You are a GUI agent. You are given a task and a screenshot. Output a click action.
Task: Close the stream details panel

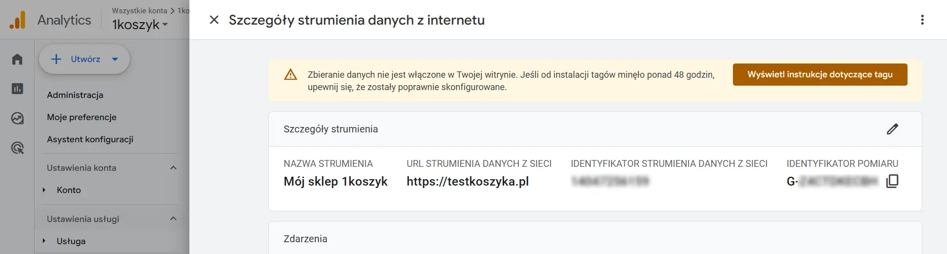click(214, 20)
